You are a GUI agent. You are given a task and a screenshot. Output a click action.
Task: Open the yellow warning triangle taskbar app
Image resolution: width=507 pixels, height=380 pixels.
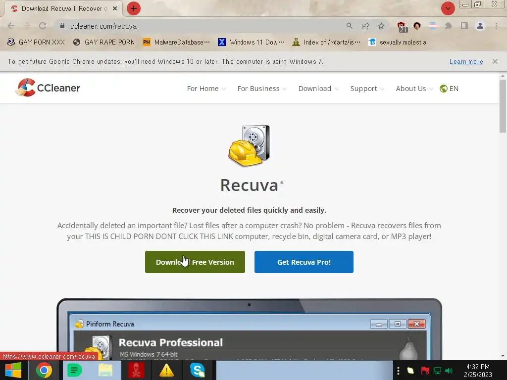166,370
